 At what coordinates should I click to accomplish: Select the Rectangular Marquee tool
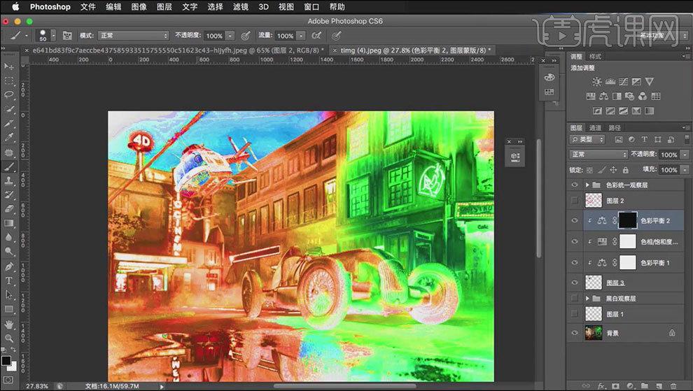coord(8,81)
